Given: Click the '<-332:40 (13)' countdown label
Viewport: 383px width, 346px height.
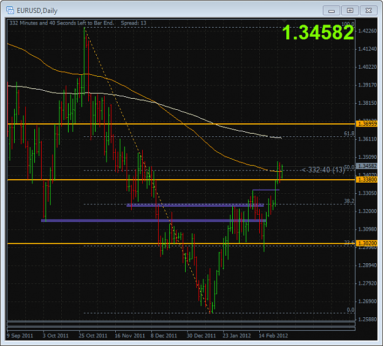Looking at the screenshot, I should [323, 170].
